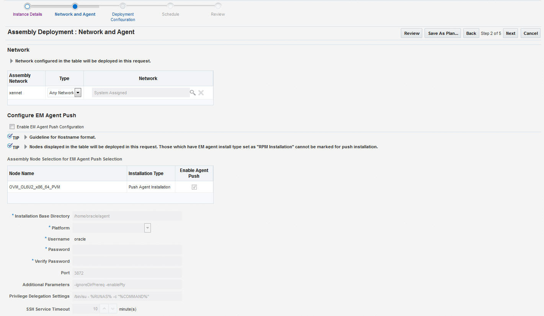
Task: Select the OVM_OL6U2_x86_64_PVM node row
Action: pyautogui.click(x=110, y=187)
